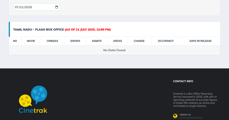Click the yellow globe Contact Us icon
Image resolution: width=229 pixels, height=120 pixels.
click(x=175, y=116)
